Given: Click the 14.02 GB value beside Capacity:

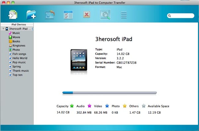Looking at the screenshot, I should 123,54.
